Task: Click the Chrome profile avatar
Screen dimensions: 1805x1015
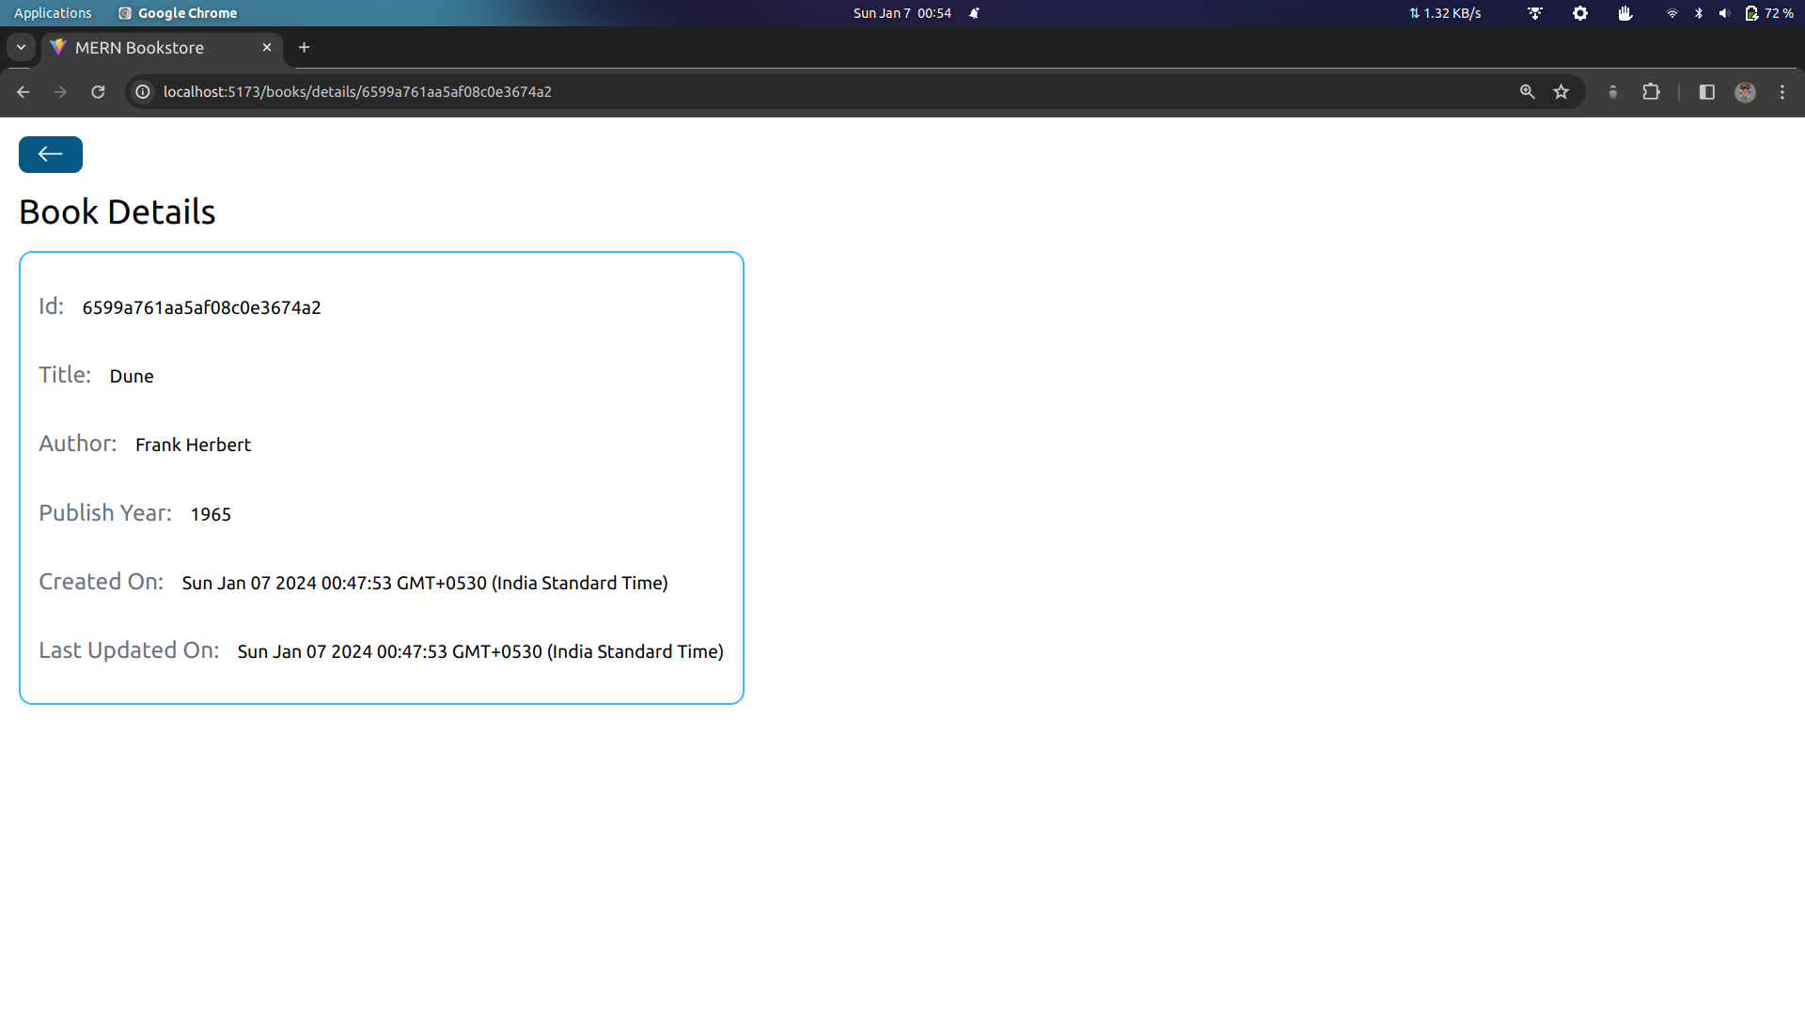Action: point(1746,91)
